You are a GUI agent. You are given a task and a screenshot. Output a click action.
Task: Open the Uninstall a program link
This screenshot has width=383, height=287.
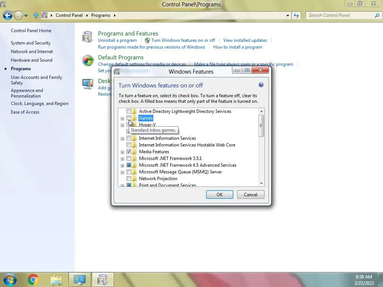point(117,40)
